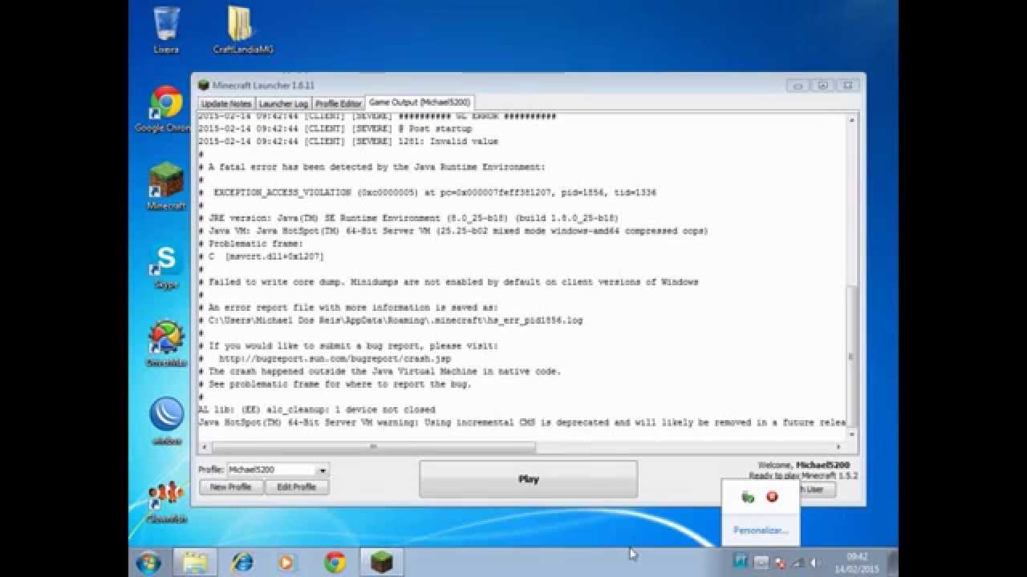
Task: Select the blue round desktop shortcut icon
Action: (x=166, y=421)
